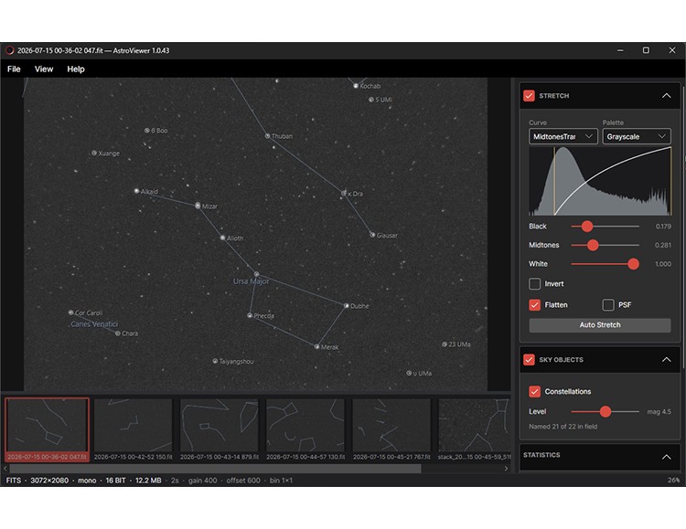Screen dimensions: 686x529
Task: Click the mag 4.5 level value
Action: (x=659, y=411)
